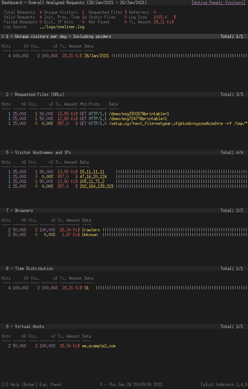Select the Time Distribution panel header

pos(26,269)
